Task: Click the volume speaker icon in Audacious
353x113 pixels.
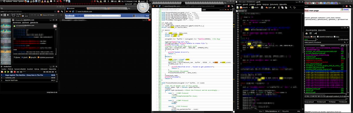Action: (x=56, y=72)
